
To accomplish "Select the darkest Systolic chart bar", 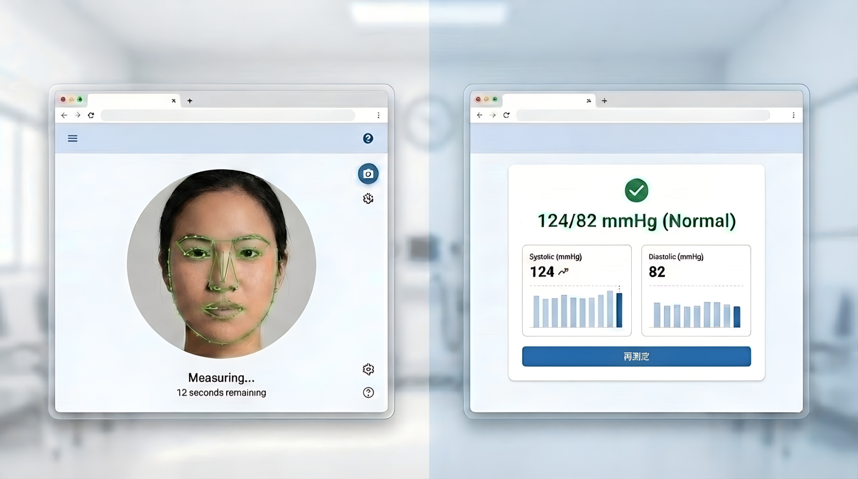I will point(619,310).
